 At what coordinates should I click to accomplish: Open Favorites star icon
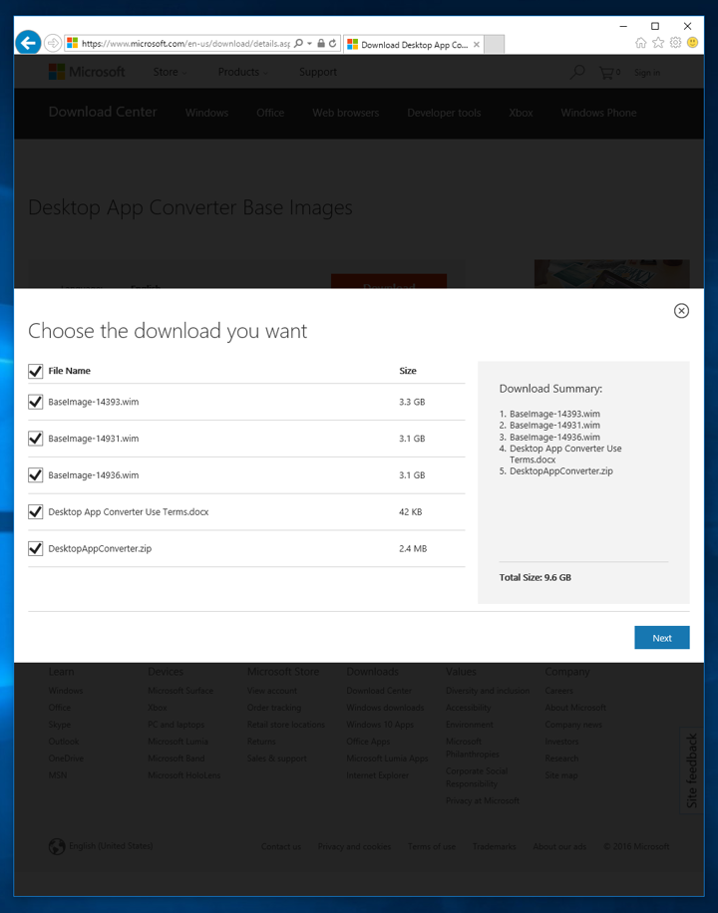coord(658,43)
